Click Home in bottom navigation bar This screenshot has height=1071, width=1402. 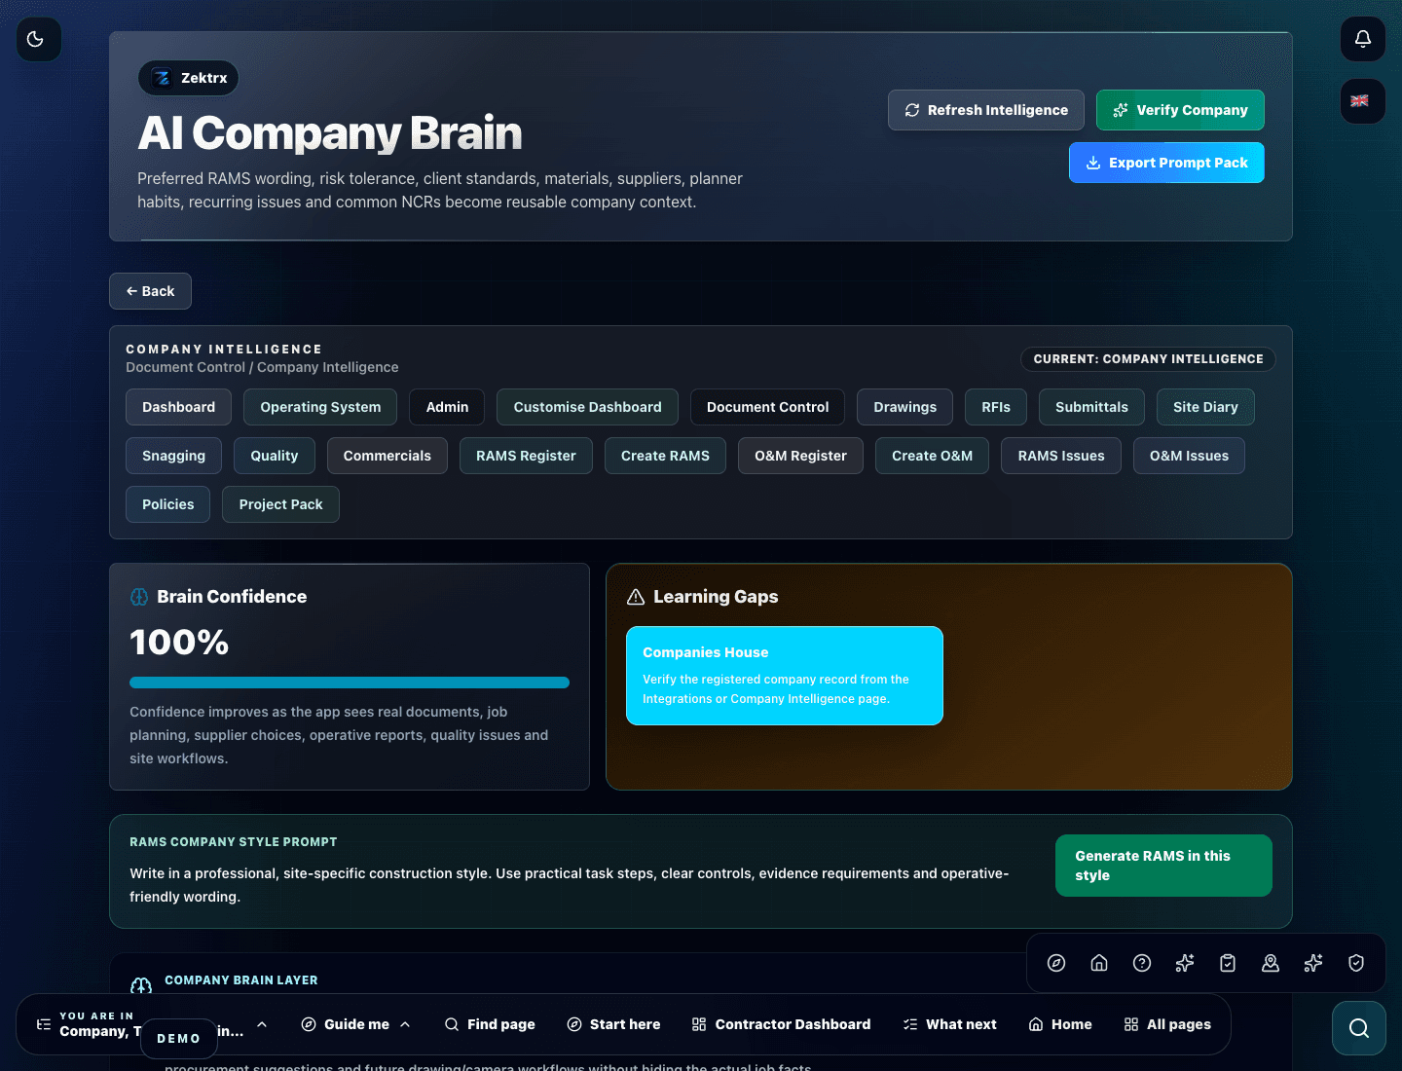pos(1060,1024)
